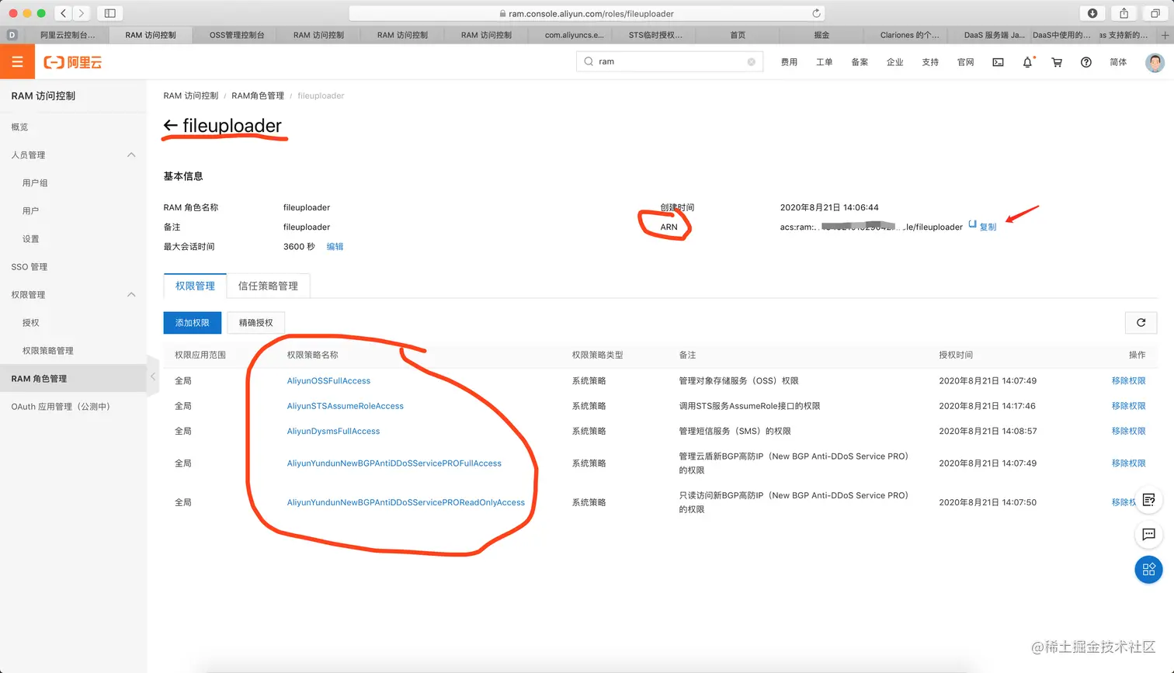Screen dimensions: 1174x673
Task: Open the 官网 top menu
Action: (966, 62)
